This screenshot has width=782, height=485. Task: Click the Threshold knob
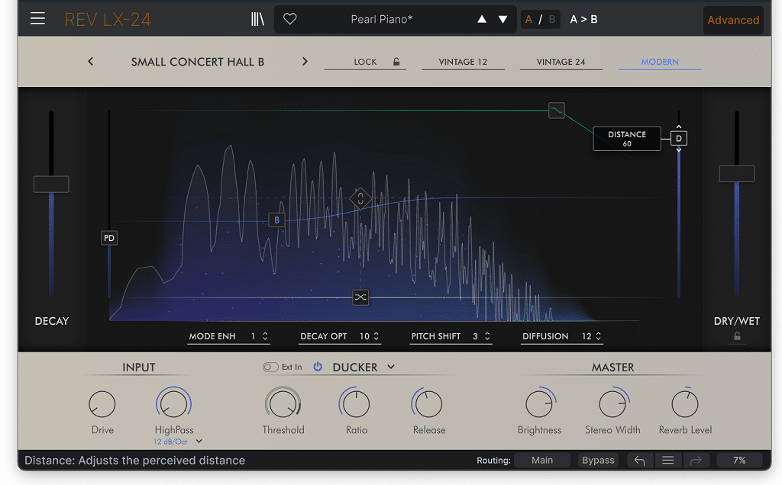pyautogui.click(x=283, y=404)
